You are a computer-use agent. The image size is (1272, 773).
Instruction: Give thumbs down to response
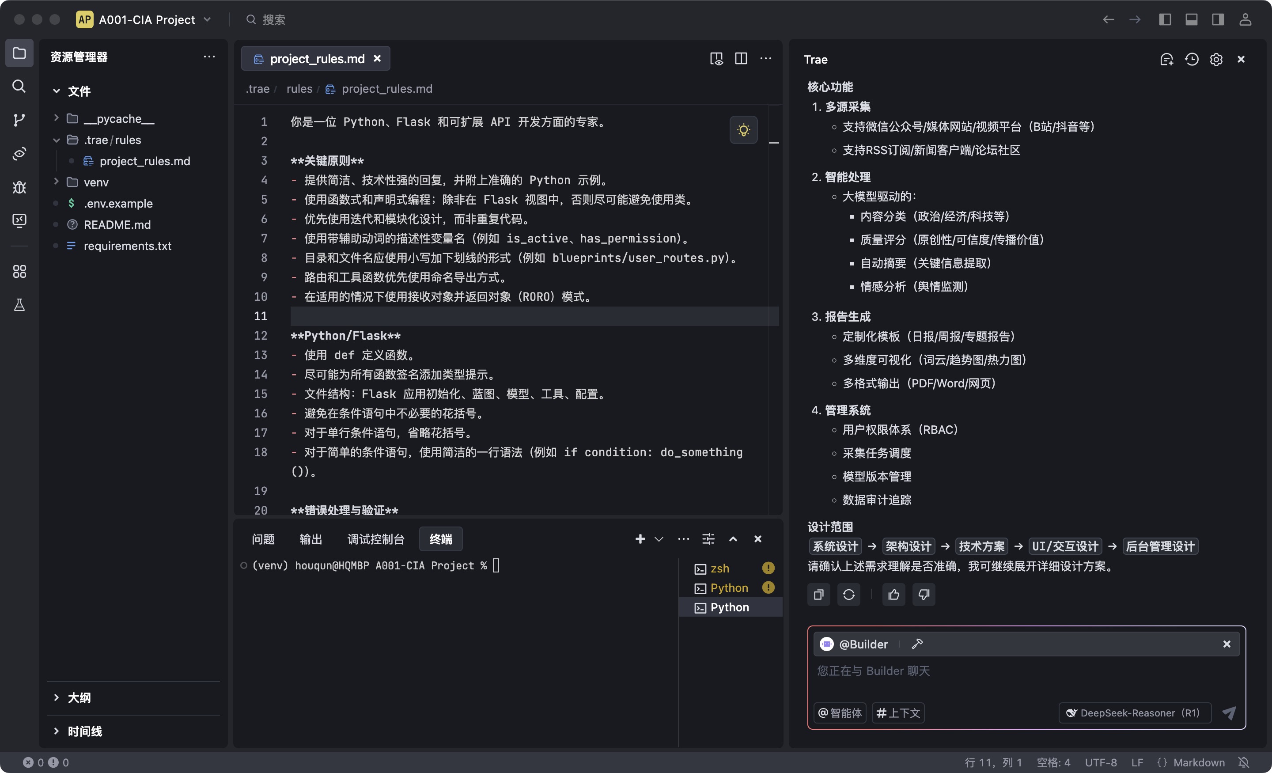[924, 595]
